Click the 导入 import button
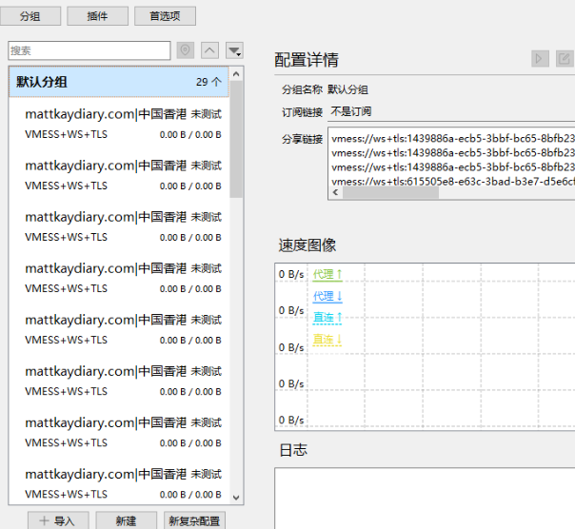 pos(58,520)
